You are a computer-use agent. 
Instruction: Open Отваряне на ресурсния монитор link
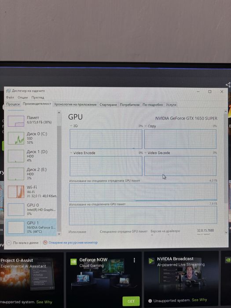coord(73,242)
